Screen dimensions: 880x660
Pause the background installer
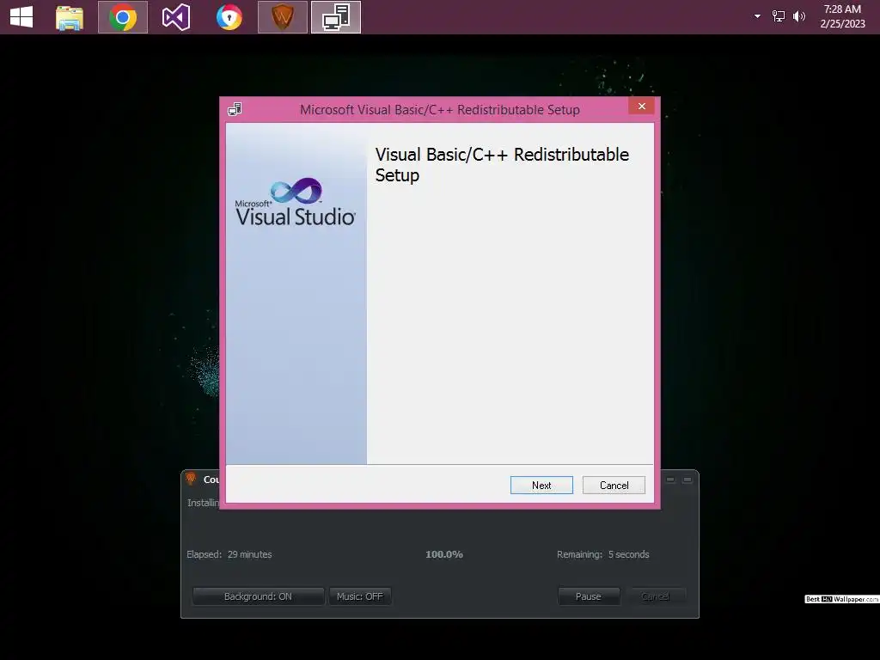(x=589, y=596)
